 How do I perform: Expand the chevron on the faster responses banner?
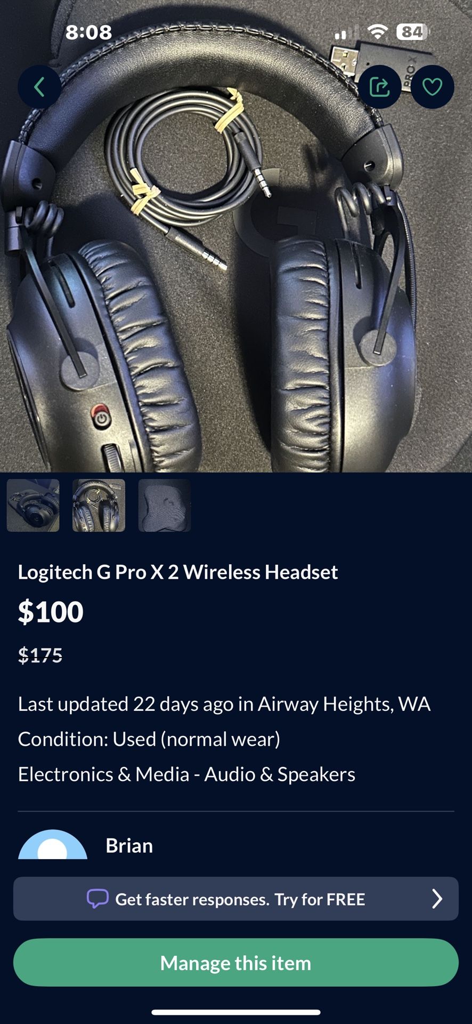pos(437,899)
